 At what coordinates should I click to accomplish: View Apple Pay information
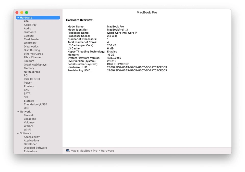[30, 25]
